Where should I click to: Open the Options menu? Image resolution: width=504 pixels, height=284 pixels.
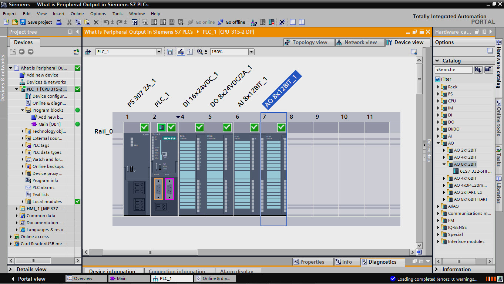(98, 14)
